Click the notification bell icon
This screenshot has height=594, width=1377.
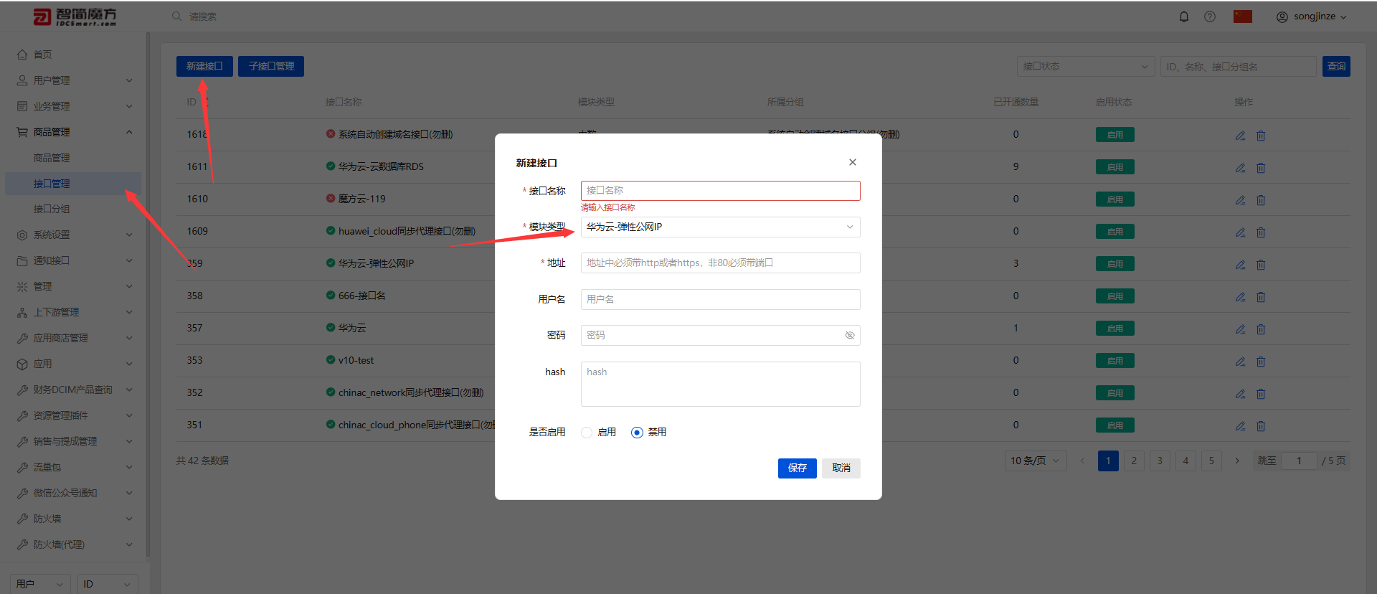(x=1184, y=16)
